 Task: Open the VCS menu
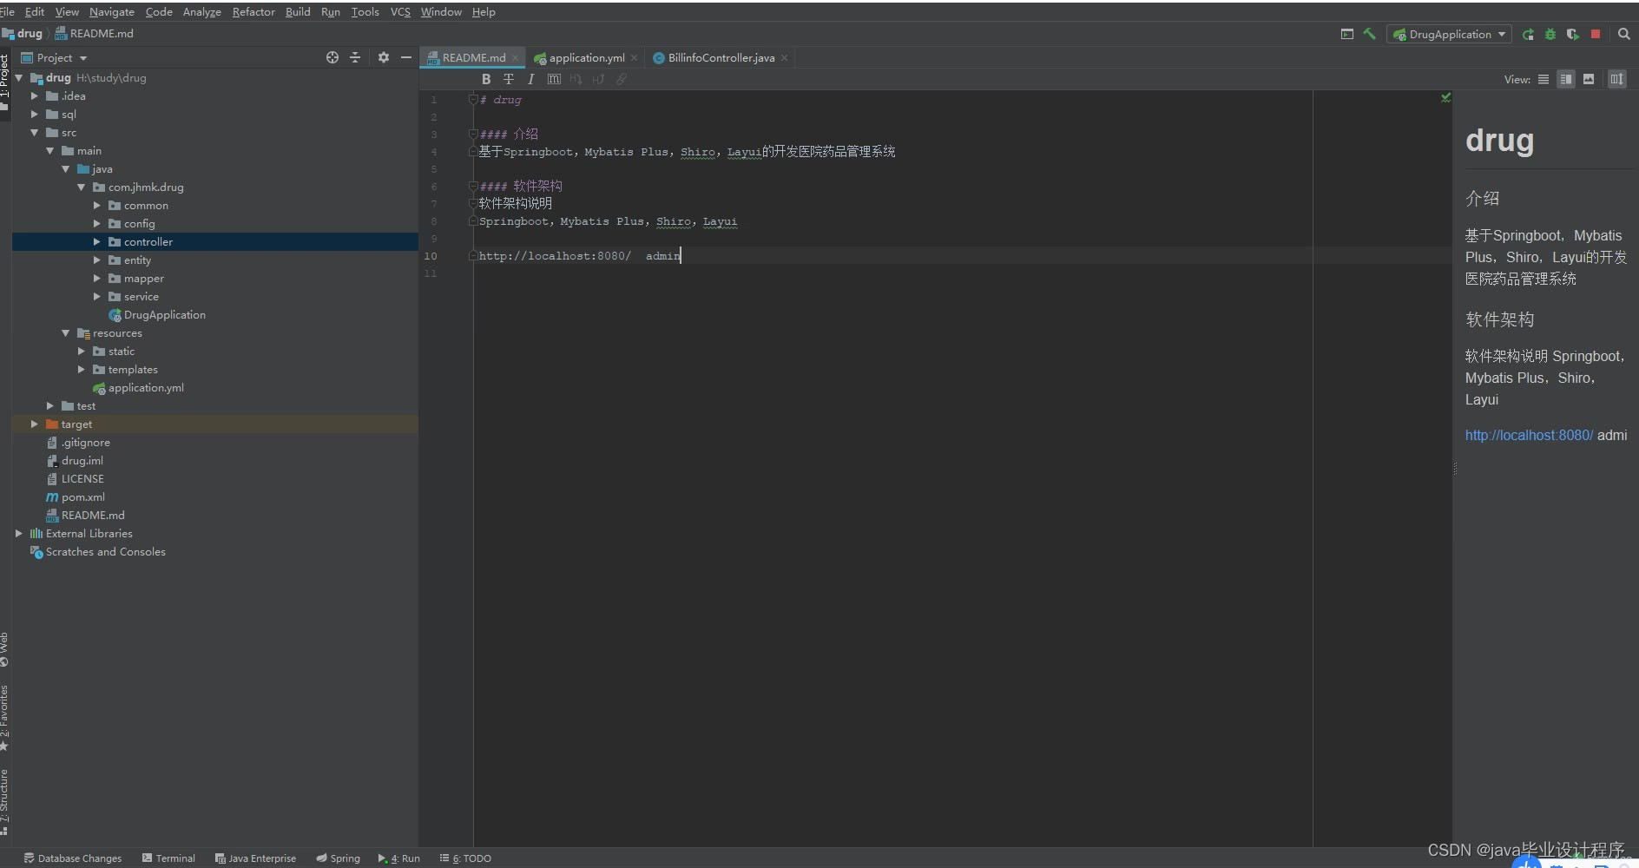click(399, 11)
